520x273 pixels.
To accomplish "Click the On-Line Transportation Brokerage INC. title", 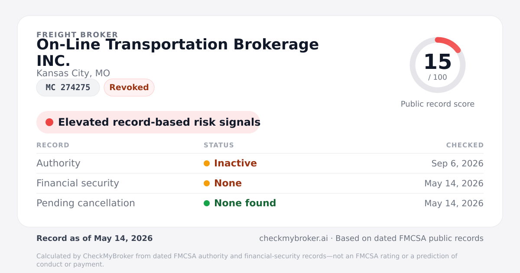I will tap(178, 52).
